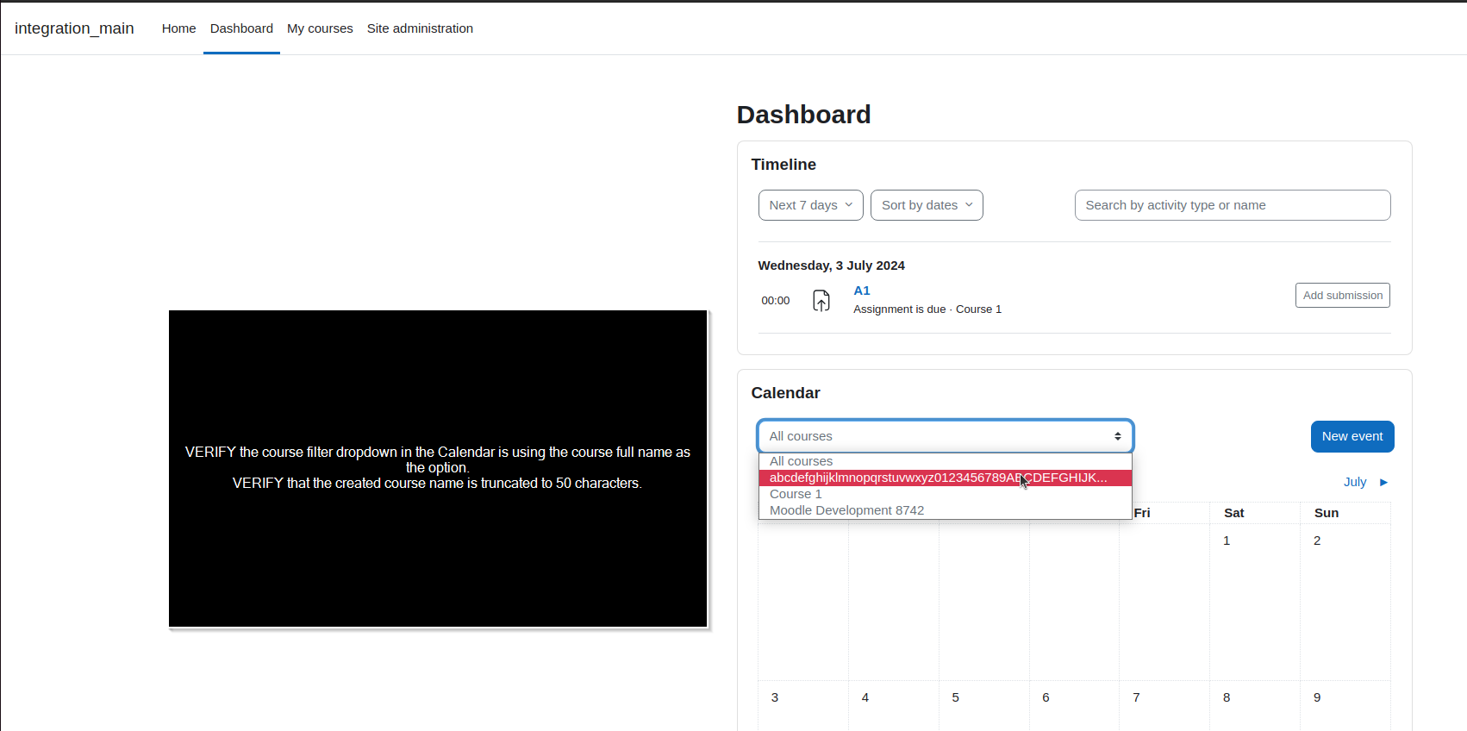Open the Sort by dates dropdown
This screenshot has height=731, width=1467.
927,205
